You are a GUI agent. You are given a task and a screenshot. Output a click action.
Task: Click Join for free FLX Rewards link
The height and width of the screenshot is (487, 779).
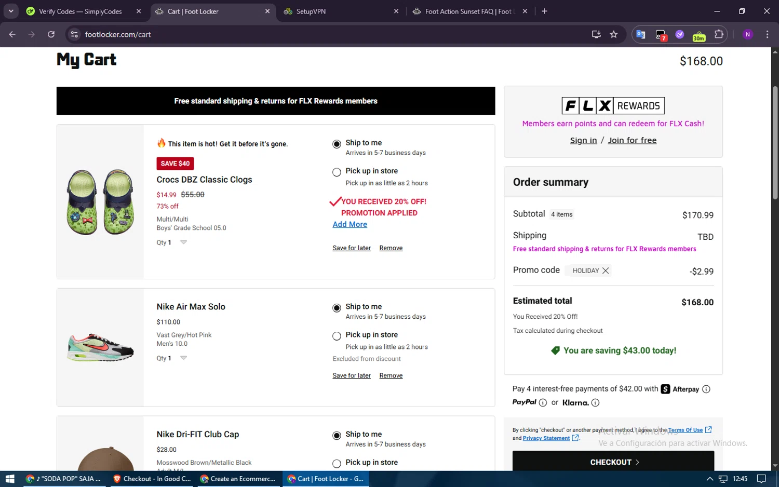click(x=632, y=140)
